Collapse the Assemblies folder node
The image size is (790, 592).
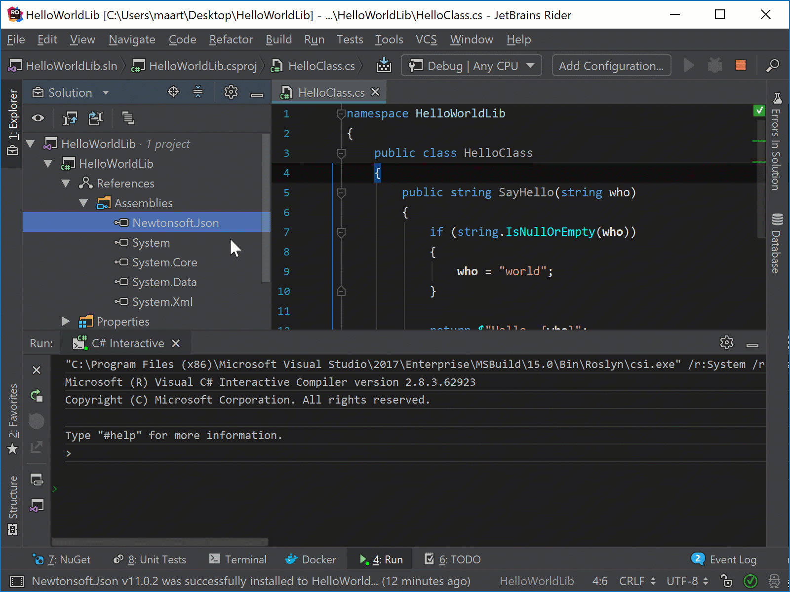point(83,203)
